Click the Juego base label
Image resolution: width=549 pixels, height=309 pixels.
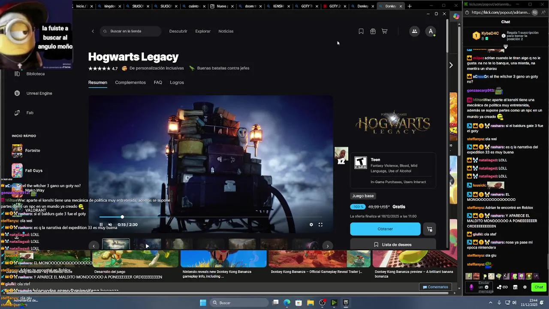tap(363, 196)
